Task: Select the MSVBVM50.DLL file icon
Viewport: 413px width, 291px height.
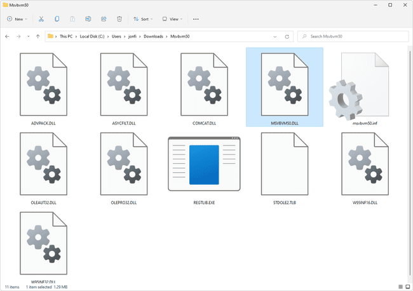Action: pos(285,85)
